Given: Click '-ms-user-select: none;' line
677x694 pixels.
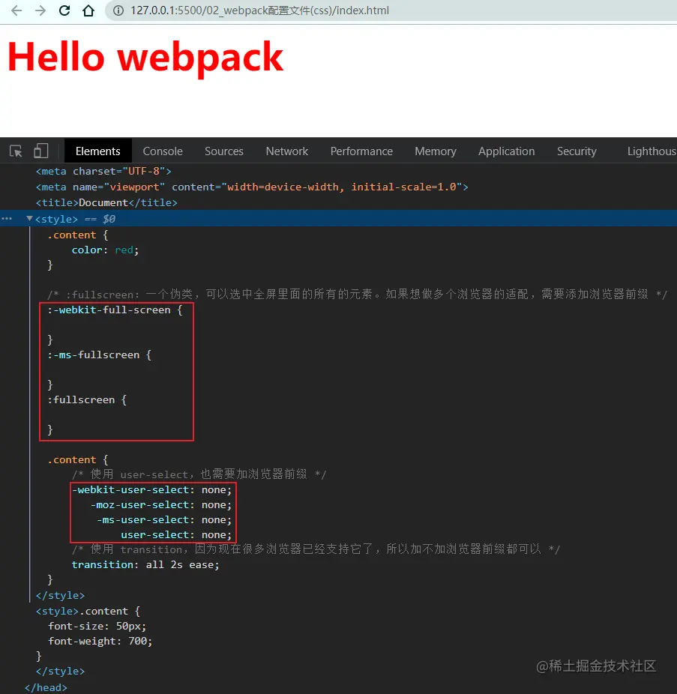Looking at the screenshot, I should [164, 520].
